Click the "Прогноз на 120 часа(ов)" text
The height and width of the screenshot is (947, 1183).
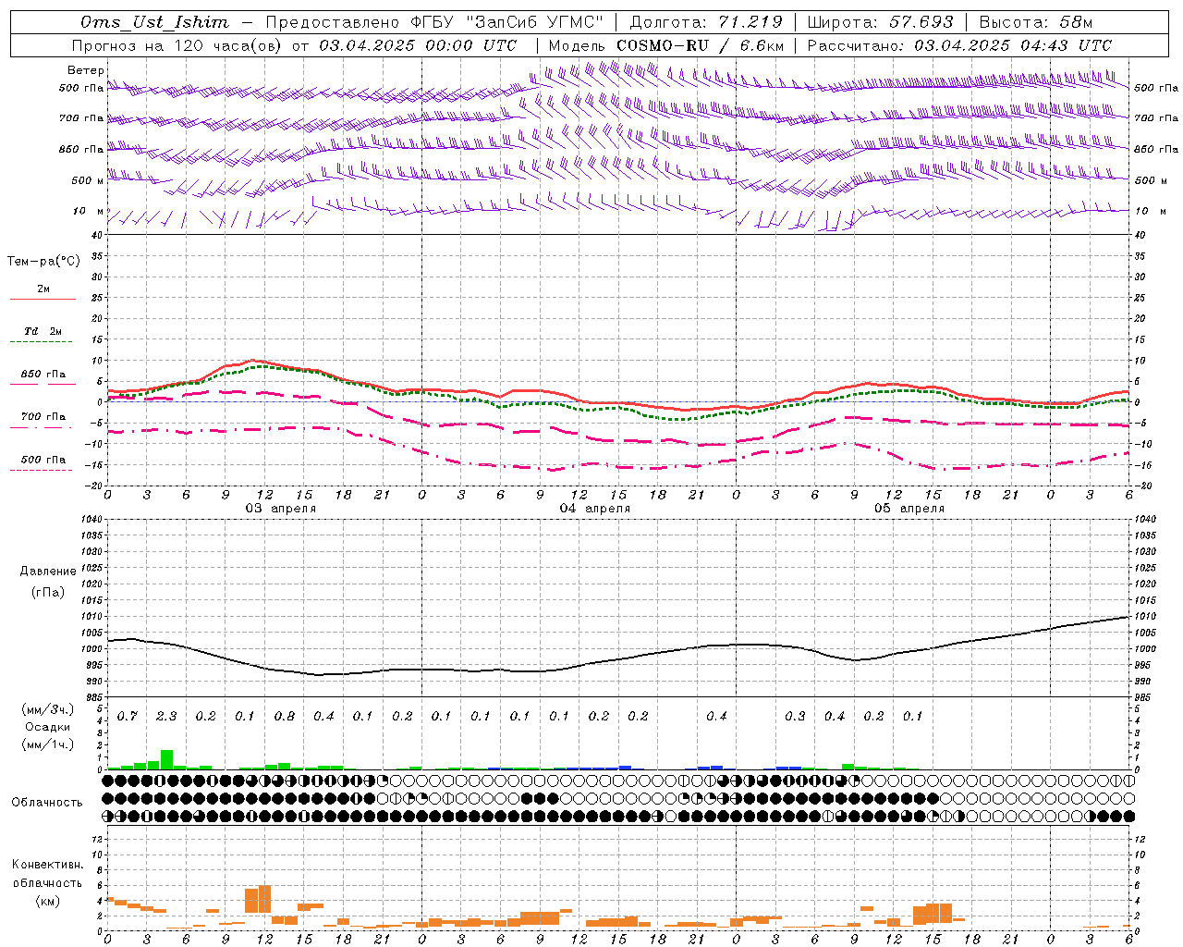[x=178, y=45]
